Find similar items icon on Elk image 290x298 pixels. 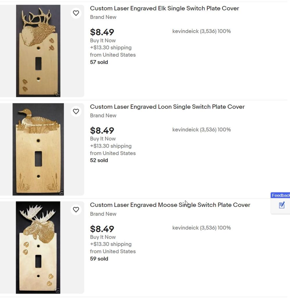pyautogui.click(x=57, y=94)
